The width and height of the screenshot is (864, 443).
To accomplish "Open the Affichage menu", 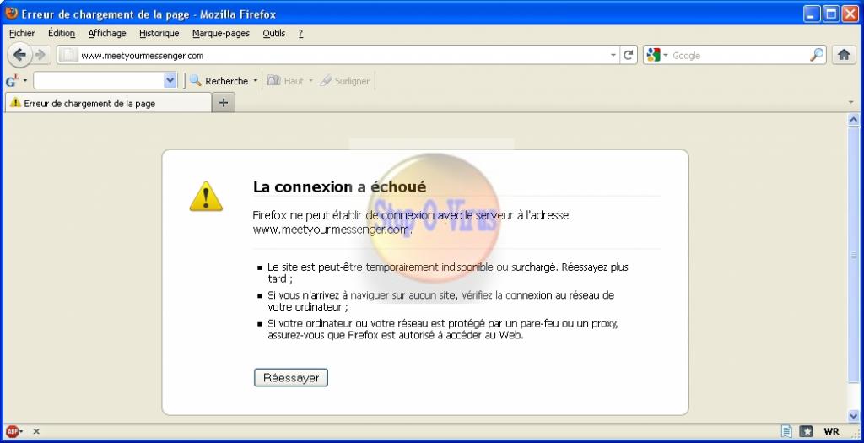I will (x=107, y=33).
